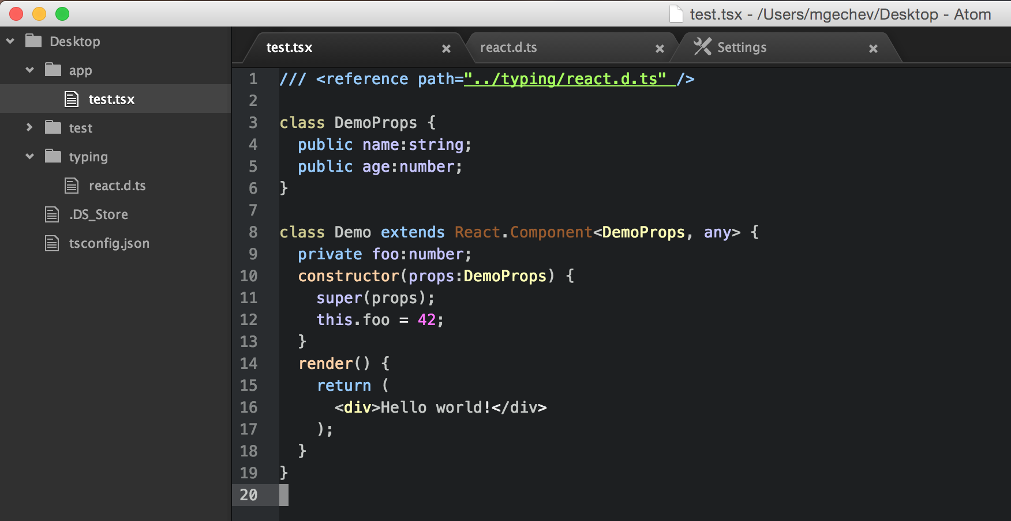Click the app folder icon
This screenshot has width=1011, height=521.
click(53, 70)
